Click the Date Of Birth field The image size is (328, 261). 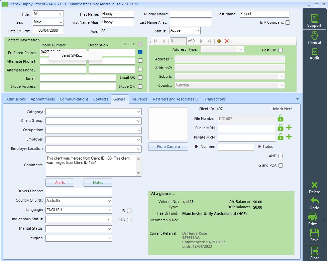point(48,30)
